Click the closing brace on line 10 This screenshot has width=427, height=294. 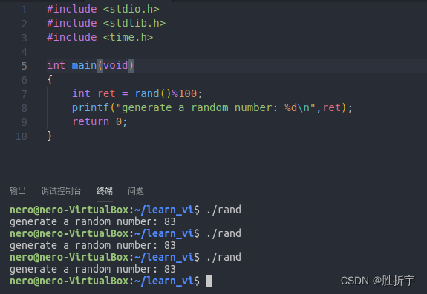pos(50,136)
